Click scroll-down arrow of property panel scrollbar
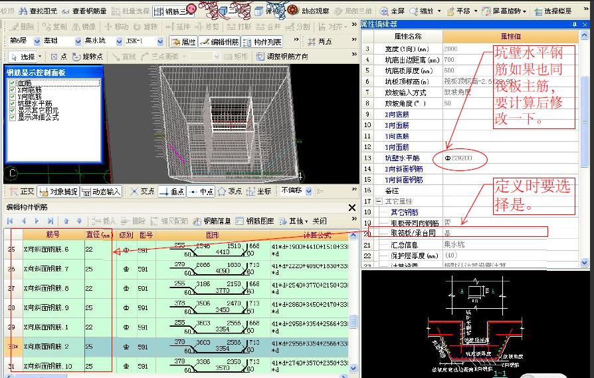The height and width of the screenshot is (378, 594). pyautogui.click(x=584, y=262)
